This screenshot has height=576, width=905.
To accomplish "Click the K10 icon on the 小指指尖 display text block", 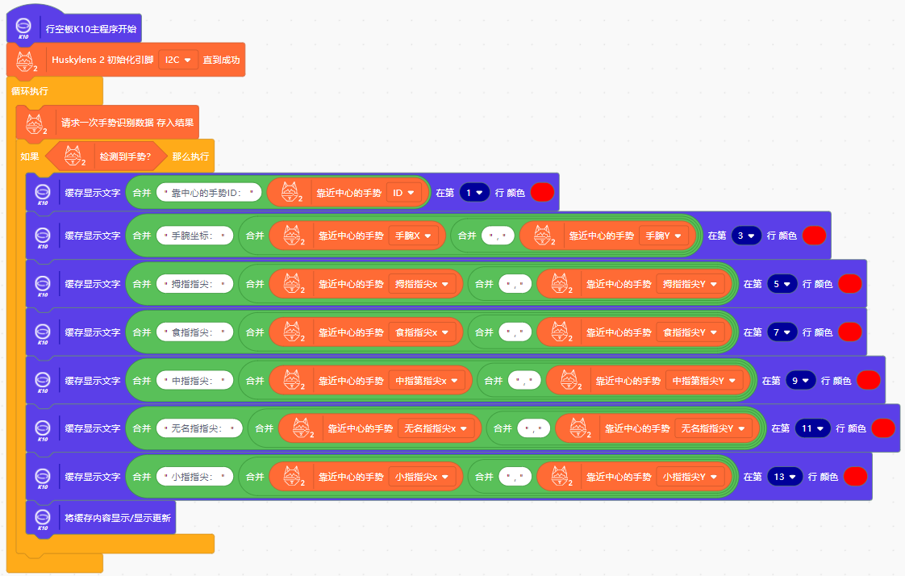I will coord(43,478).
